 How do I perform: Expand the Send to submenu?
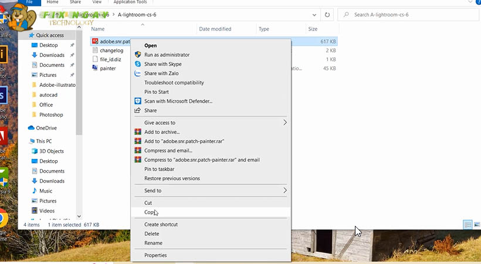(211, 190)
